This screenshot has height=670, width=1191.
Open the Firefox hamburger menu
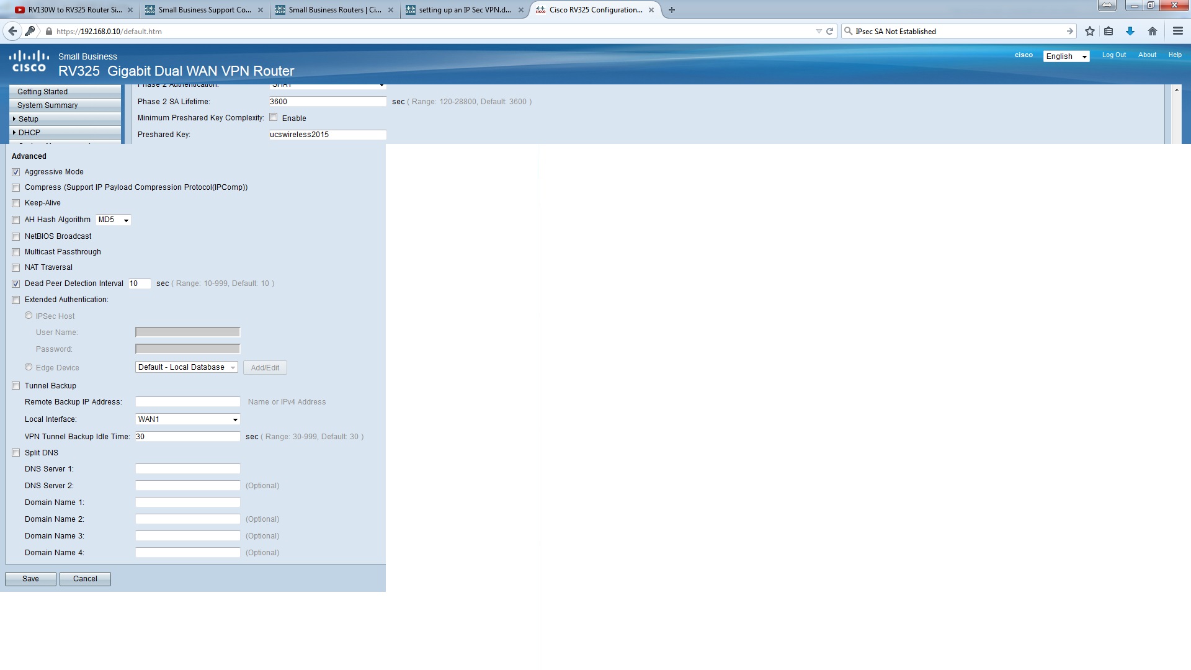click(x=1178, y=31)
